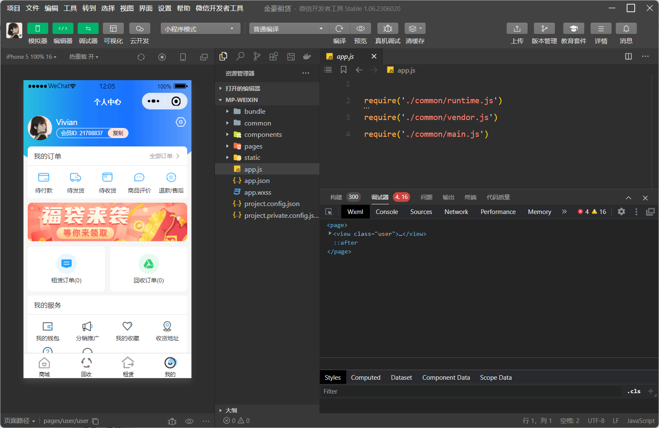Open the explorer files icon

tap(223, 56)
